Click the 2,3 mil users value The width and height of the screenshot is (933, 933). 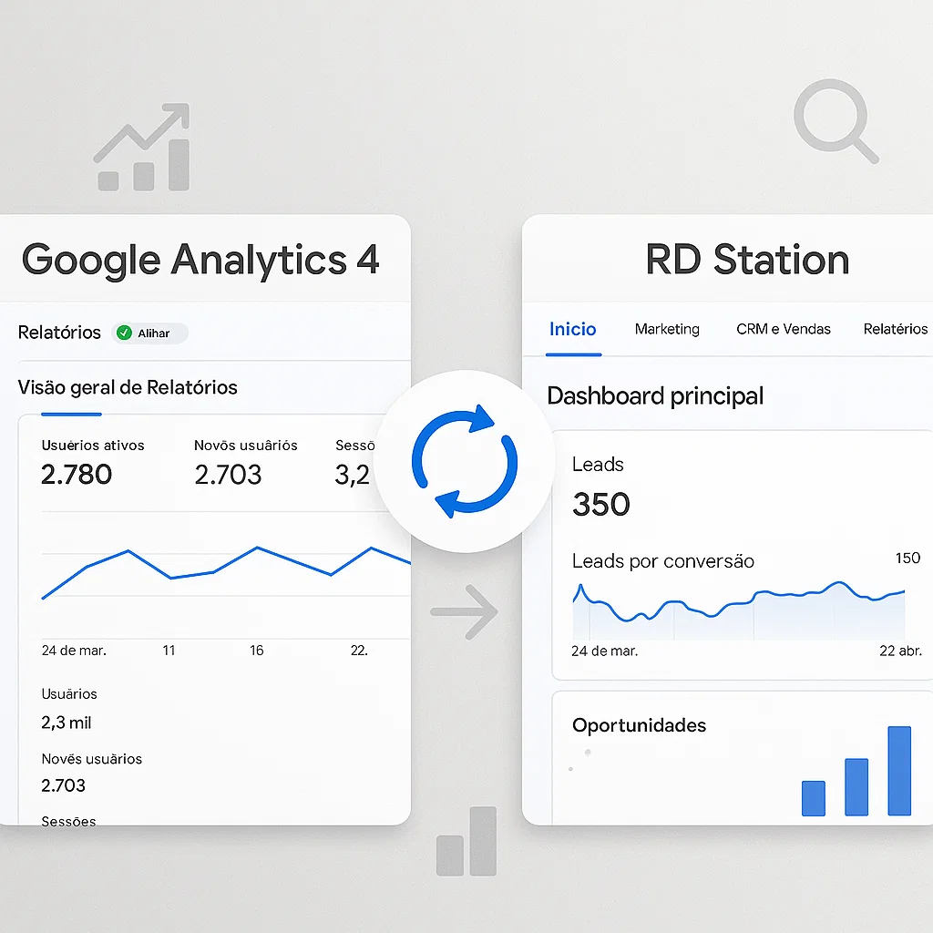[66, 723]
